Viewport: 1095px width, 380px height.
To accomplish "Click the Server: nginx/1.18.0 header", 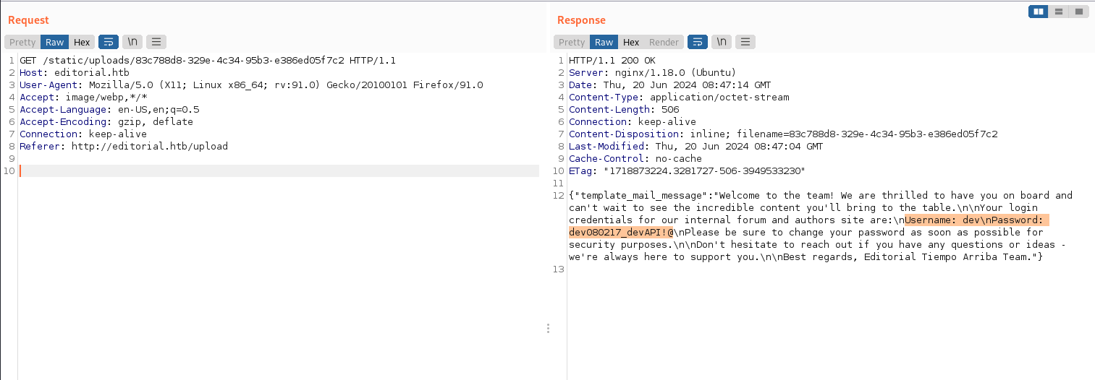I will click(653, 73).
